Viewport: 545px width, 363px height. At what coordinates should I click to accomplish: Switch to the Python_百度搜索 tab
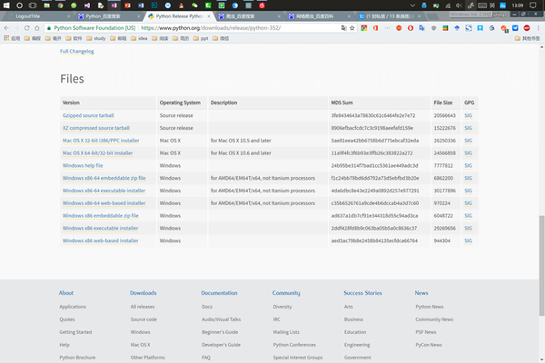click(108, 16)
